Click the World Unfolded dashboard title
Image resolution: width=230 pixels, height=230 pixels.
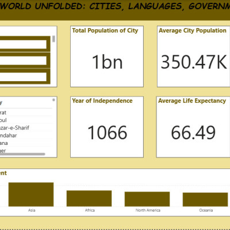[115, 6]
